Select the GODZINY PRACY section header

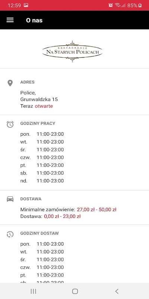(x=38, y=123)
